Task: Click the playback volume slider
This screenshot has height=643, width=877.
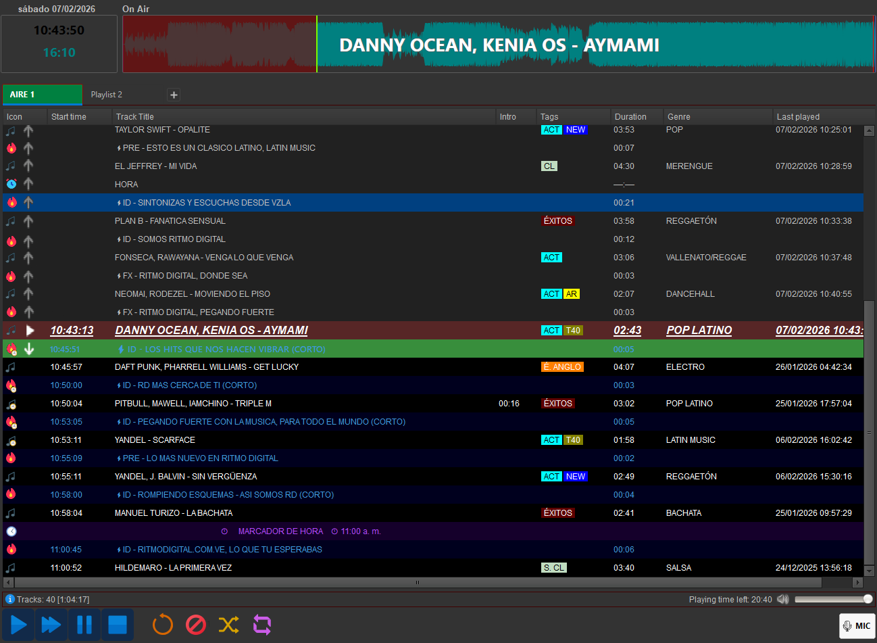Action: point(832,599)
